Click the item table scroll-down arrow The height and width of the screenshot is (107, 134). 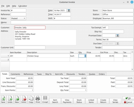click(x=132, y=70)
